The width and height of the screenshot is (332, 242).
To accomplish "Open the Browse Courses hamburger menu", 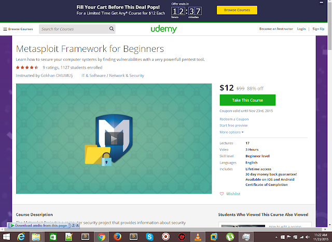I will (x=18, y=29).
